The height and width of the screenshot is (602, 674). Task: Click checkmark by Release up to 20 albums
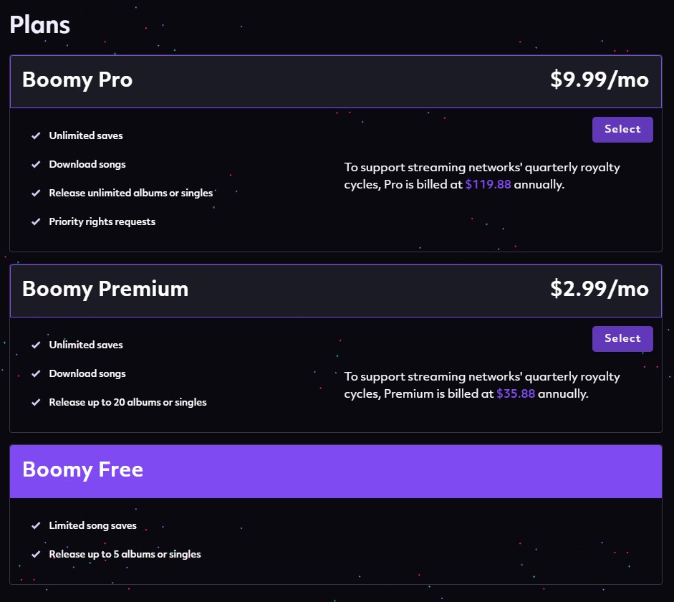[36, 403]
